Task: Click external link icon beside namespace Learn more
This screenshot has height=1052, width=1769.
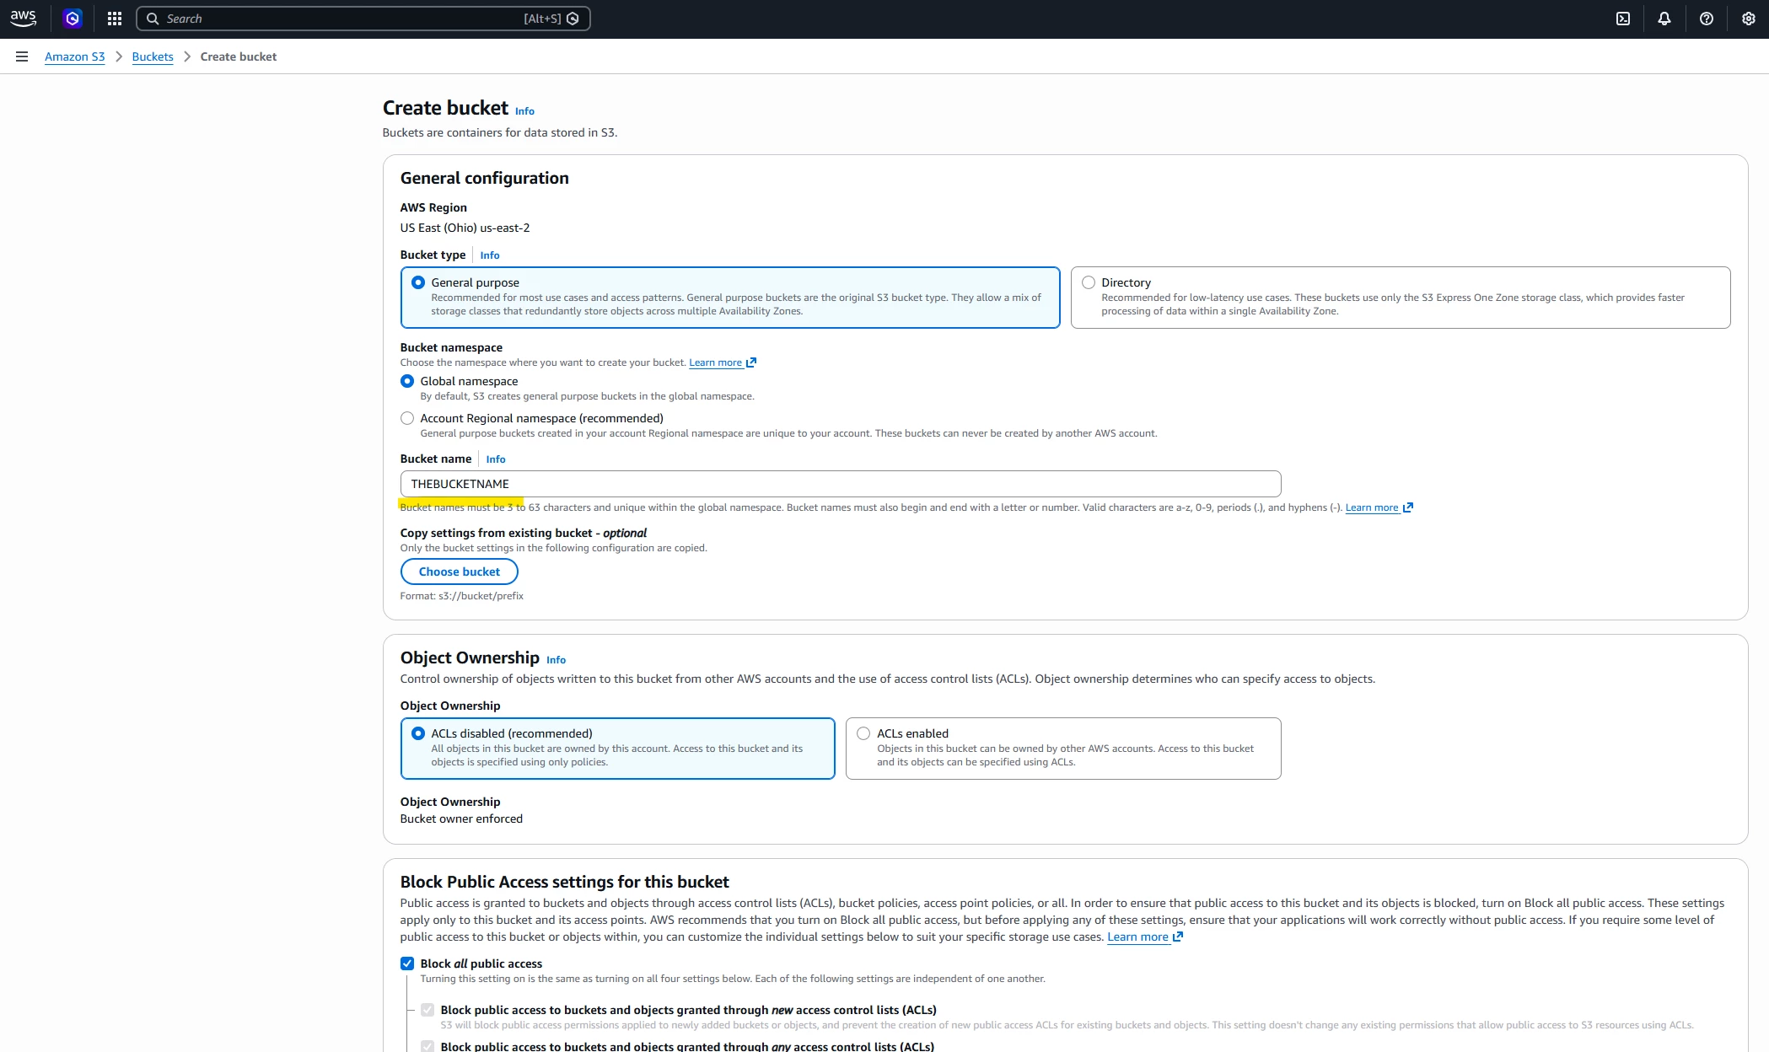Action: coord(751,362)
